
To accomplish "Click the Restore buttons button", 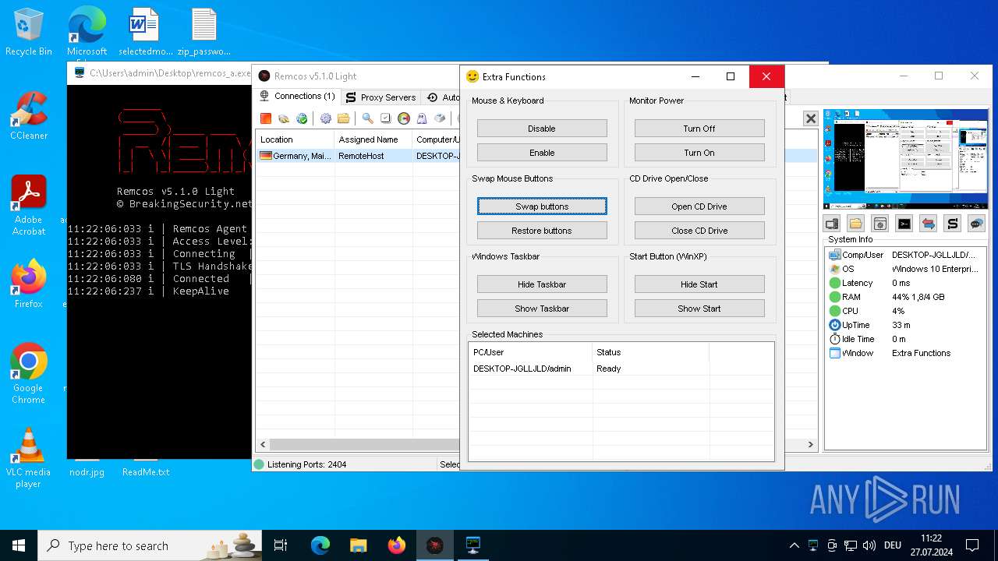I will pos(542,231).
